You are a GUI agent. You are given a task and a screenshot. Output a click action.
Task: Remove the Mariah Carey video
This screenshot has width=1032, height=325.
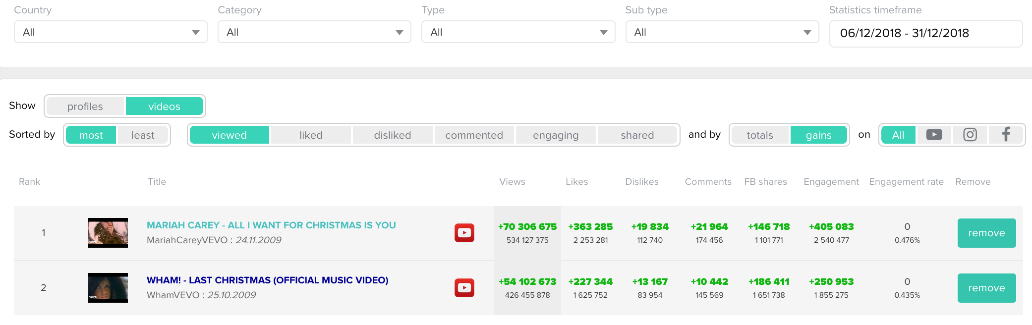(986, 233)
